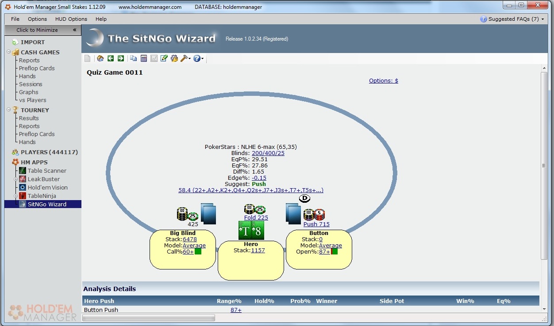
Task: Click the Fold 225 action link
Action: click(256, 218)
